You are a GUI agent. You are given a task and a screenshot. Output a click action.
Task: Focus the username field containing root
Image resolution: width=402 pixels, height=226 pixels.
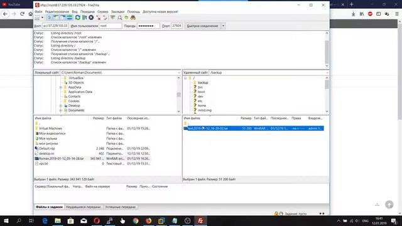[111, 26]
